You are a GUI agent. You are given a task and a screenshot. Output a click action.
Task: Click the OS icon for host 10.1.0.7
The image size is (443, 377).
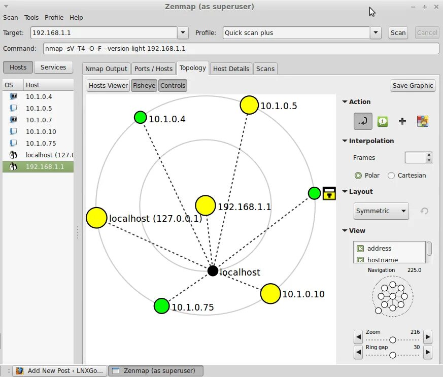13,120
